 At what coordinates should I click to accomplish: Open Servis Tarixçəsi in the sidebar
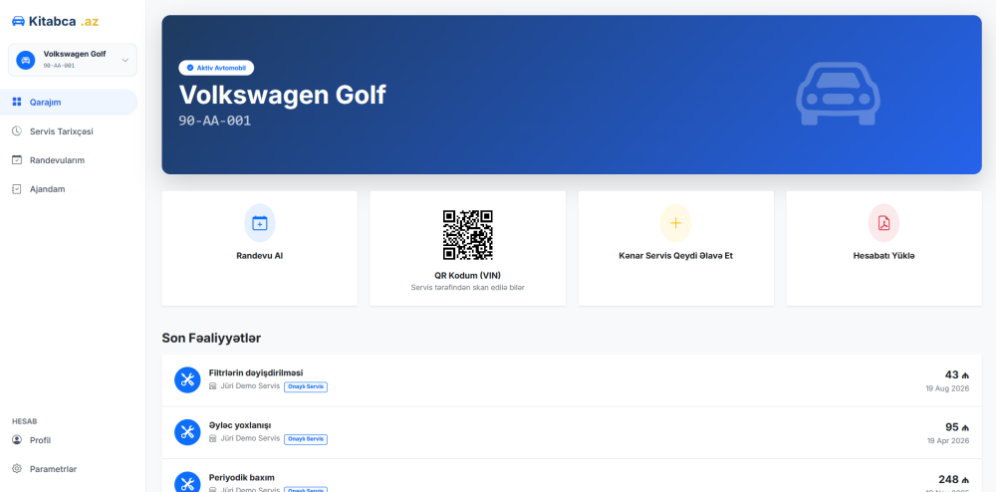69,131
